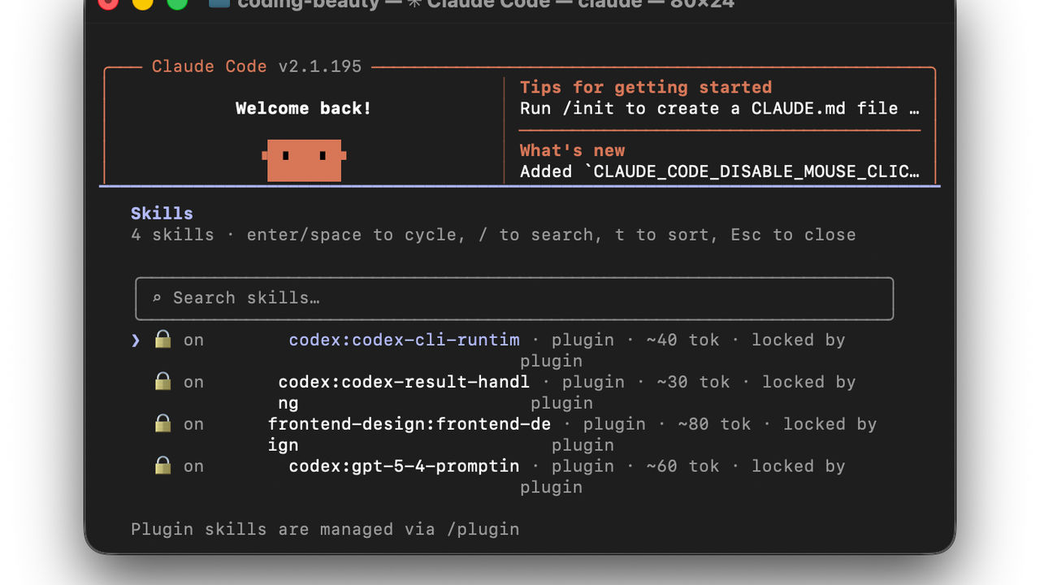Click the lock icon for frontend-design:frontend-de
This screenshot has width=1040, height=585.
pos(163,423)
